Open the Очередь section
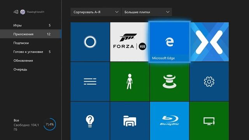Screen dimensions: 249x140 pos(31,70)
